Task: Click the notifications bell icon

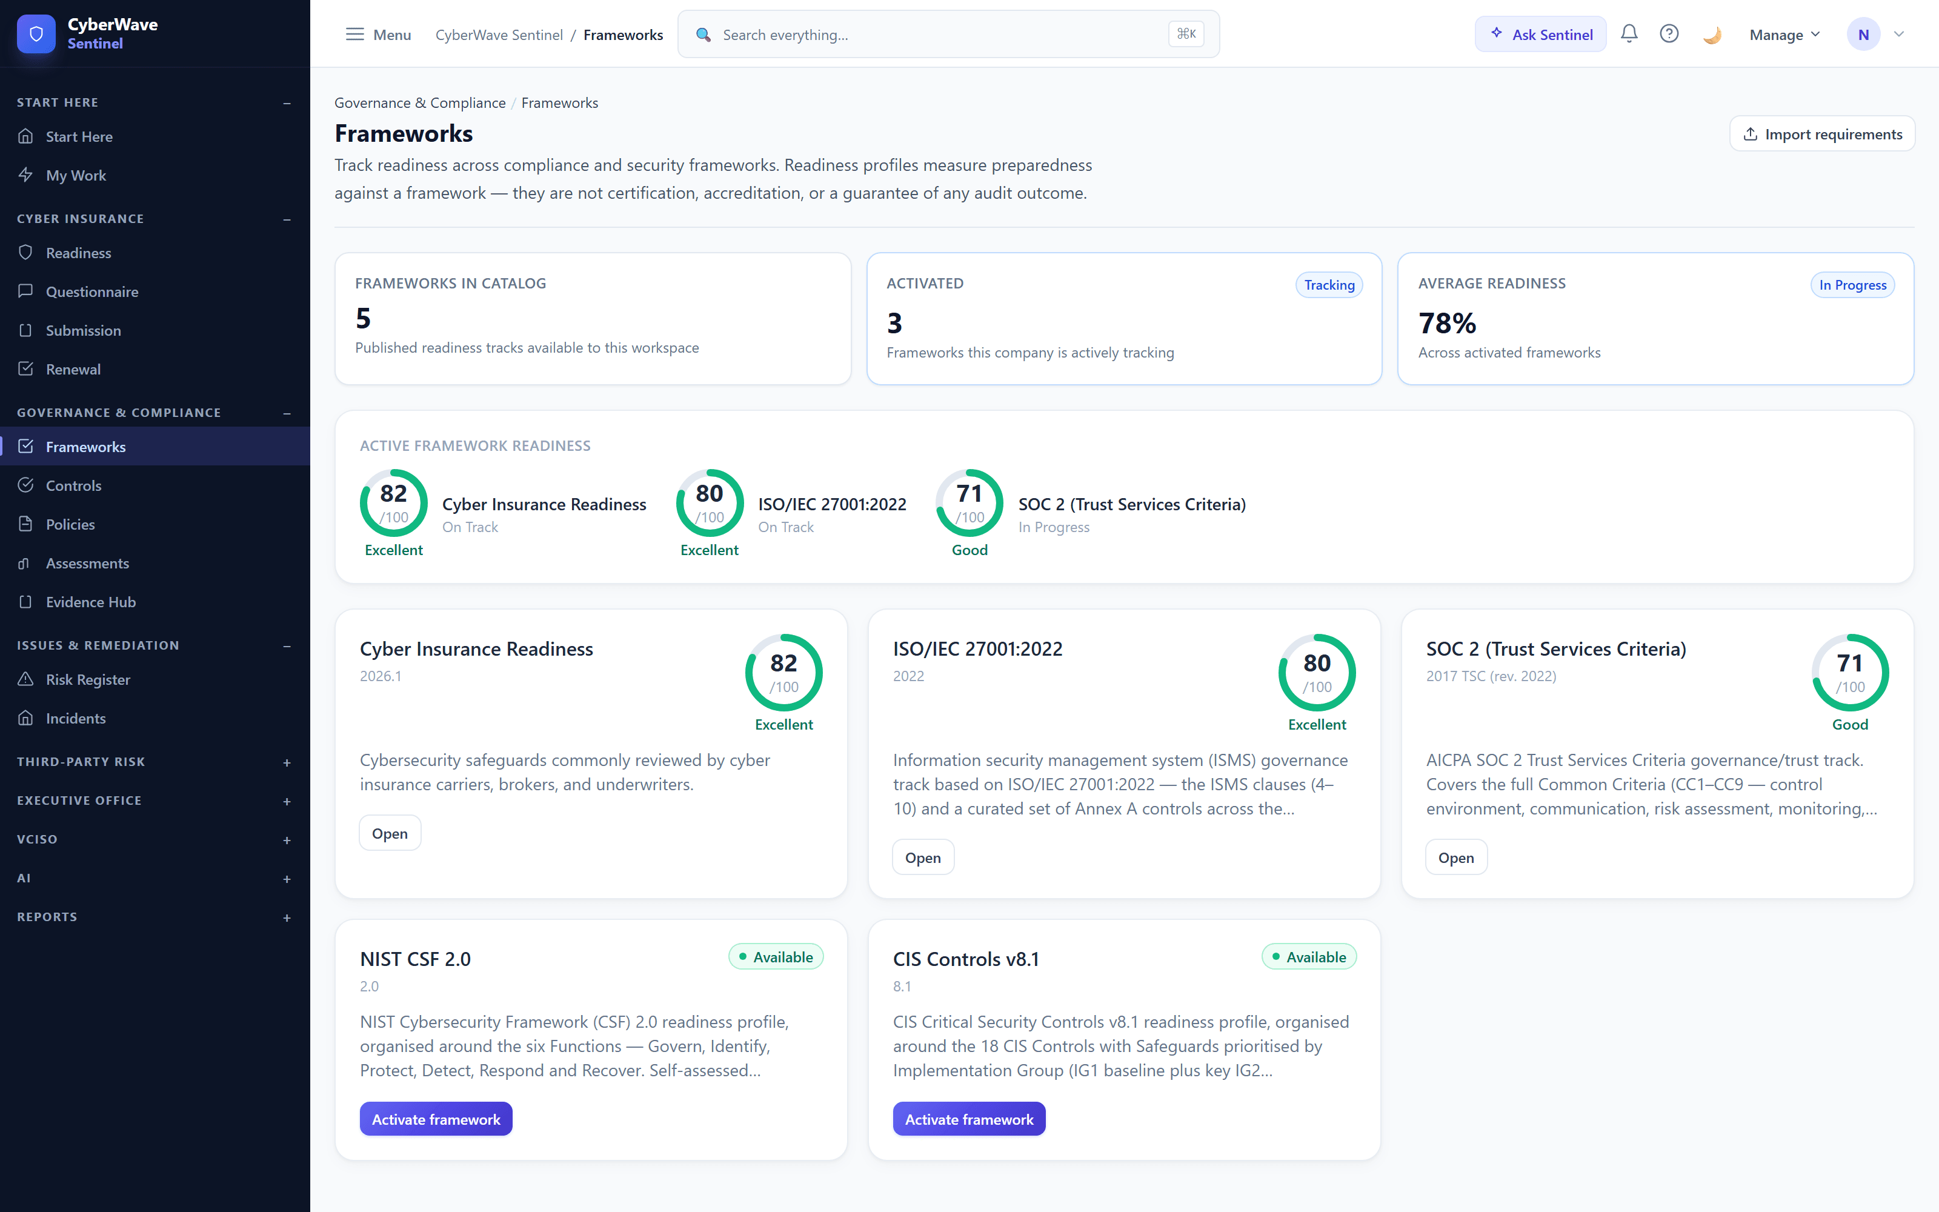Action: [1629, 34]
